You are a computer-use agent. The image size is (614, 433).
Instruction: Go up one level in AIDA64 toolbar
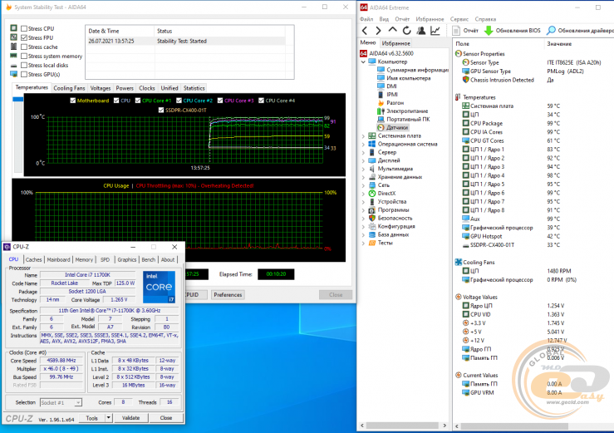(392, 30)
